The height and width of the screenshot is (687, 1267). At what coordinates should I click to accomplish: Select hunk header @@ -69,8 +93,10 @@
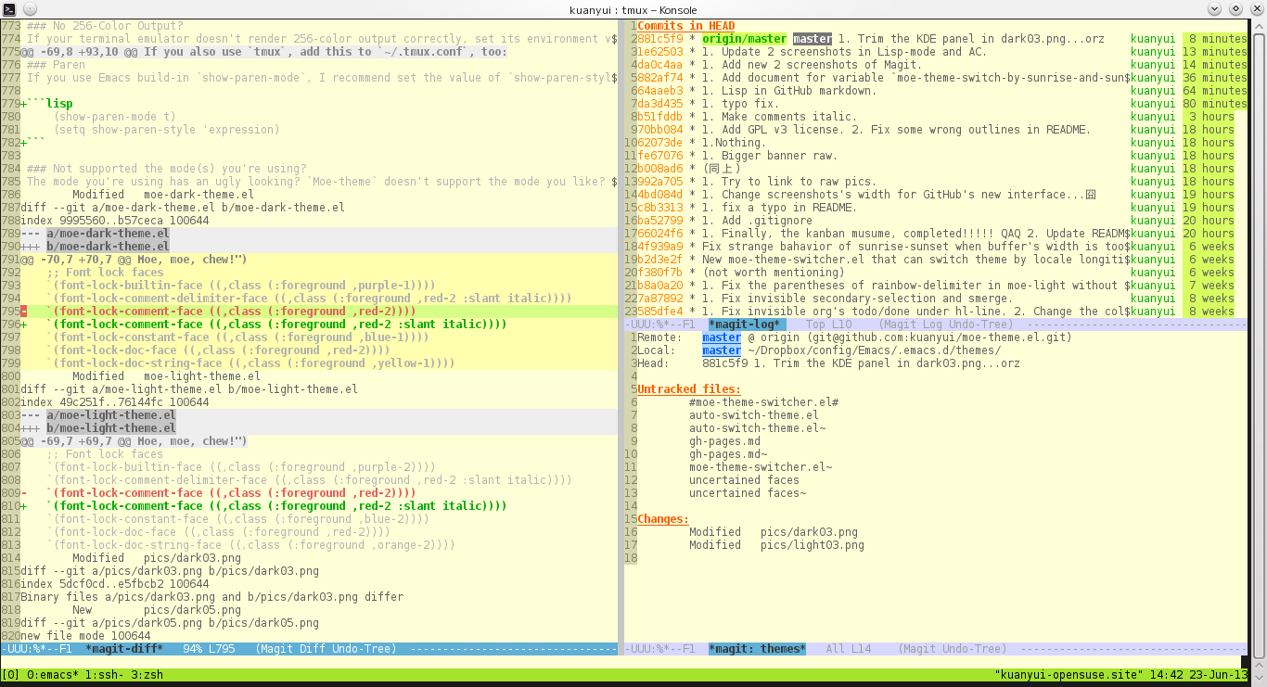point(263,52)
